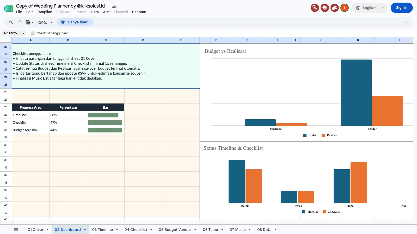
Task: Click the Status Timeline & Checklist chart title
Action: tap(233, 148)
